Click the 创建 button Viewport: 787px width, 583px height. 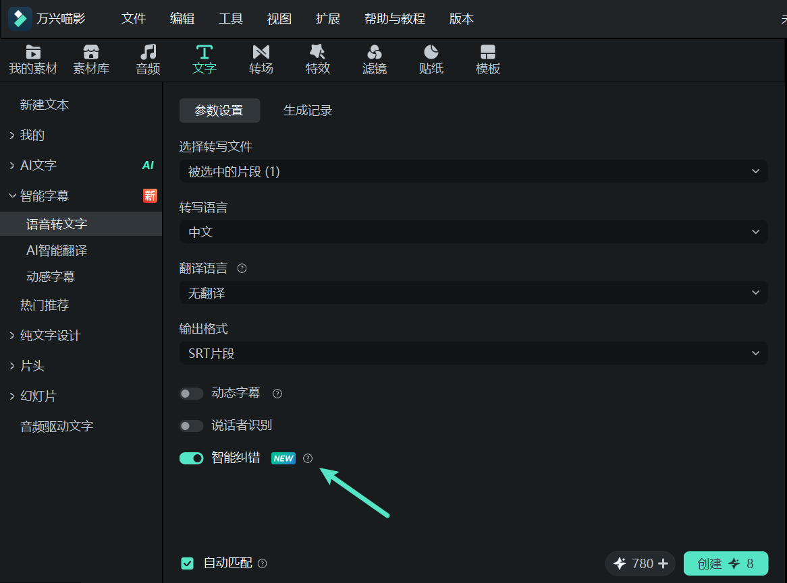726,563
